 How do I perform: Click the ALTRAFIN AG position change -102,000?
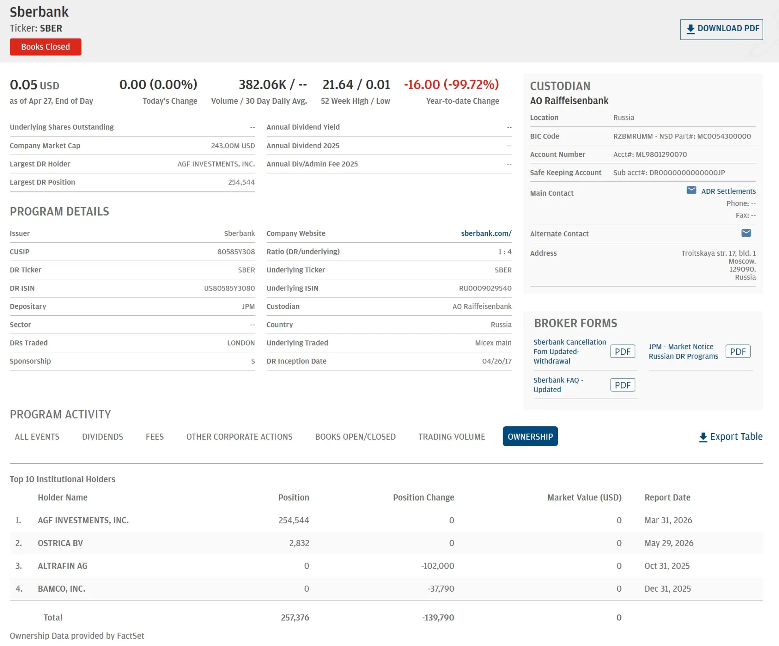pos(437,566)
